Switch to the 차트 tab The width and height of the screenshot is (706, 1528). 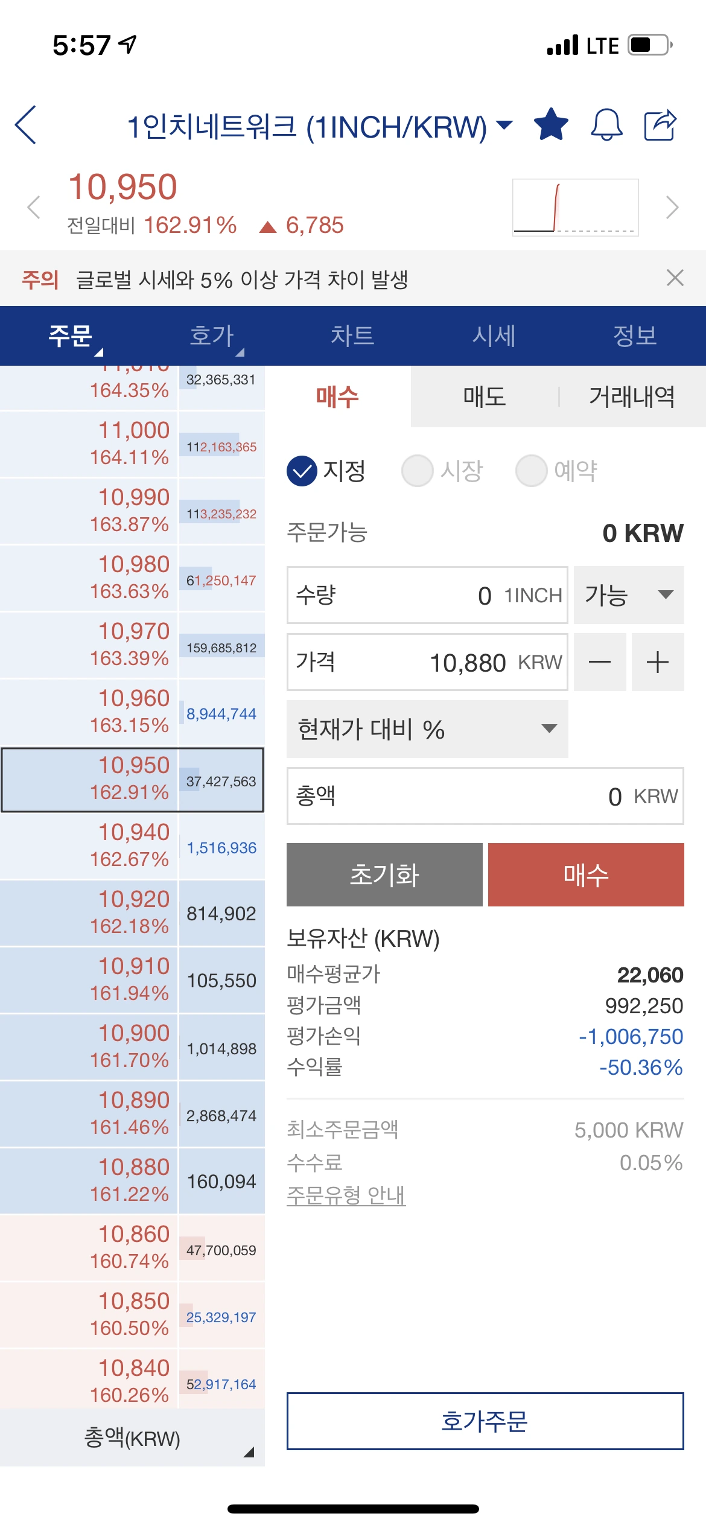click(x=352, y=336)
